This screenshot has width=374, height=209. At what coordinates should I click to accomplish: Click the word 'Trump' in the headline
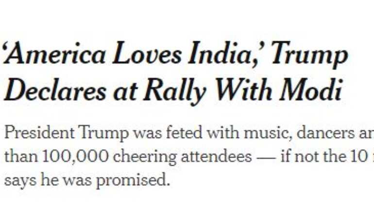[310, 55]
